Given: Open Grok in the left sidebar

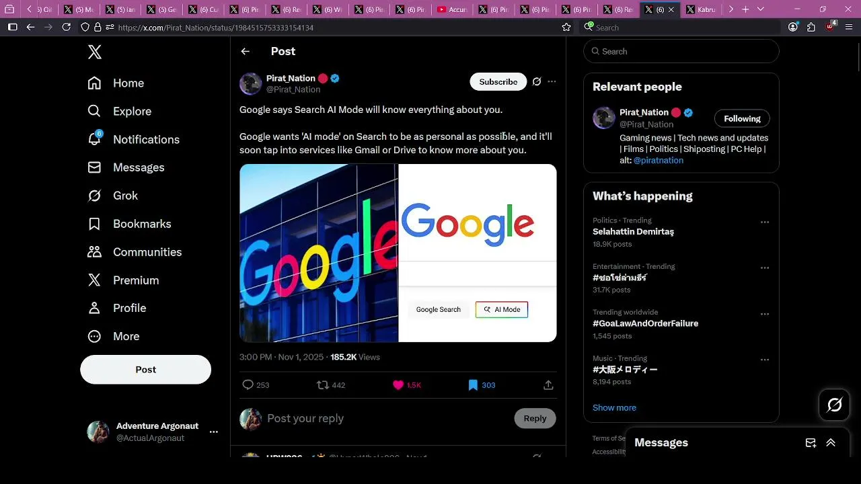Looking at the screenshot, I should 112,196.
